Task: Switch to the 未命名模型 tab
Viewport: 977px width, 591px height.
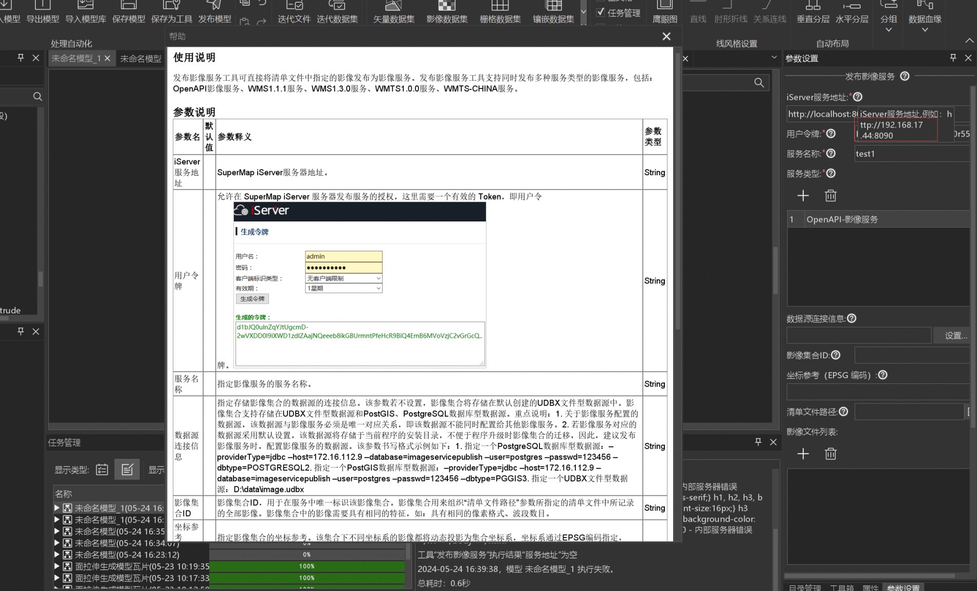Action: pyautogui.click(x=140, y=59)
